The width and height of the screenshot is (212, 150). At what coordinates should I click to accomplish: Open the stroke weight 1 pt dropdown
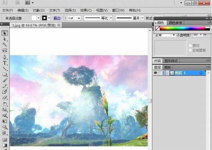[x=78, y=18]
